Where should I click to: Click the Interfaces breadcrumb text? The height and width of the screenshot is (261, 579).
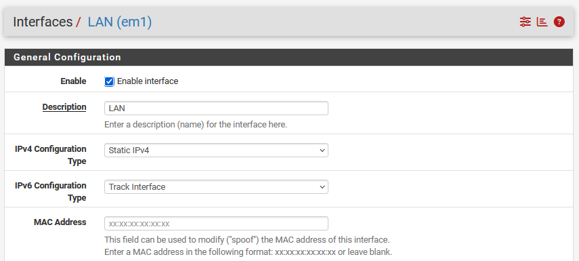click(43, 22)
